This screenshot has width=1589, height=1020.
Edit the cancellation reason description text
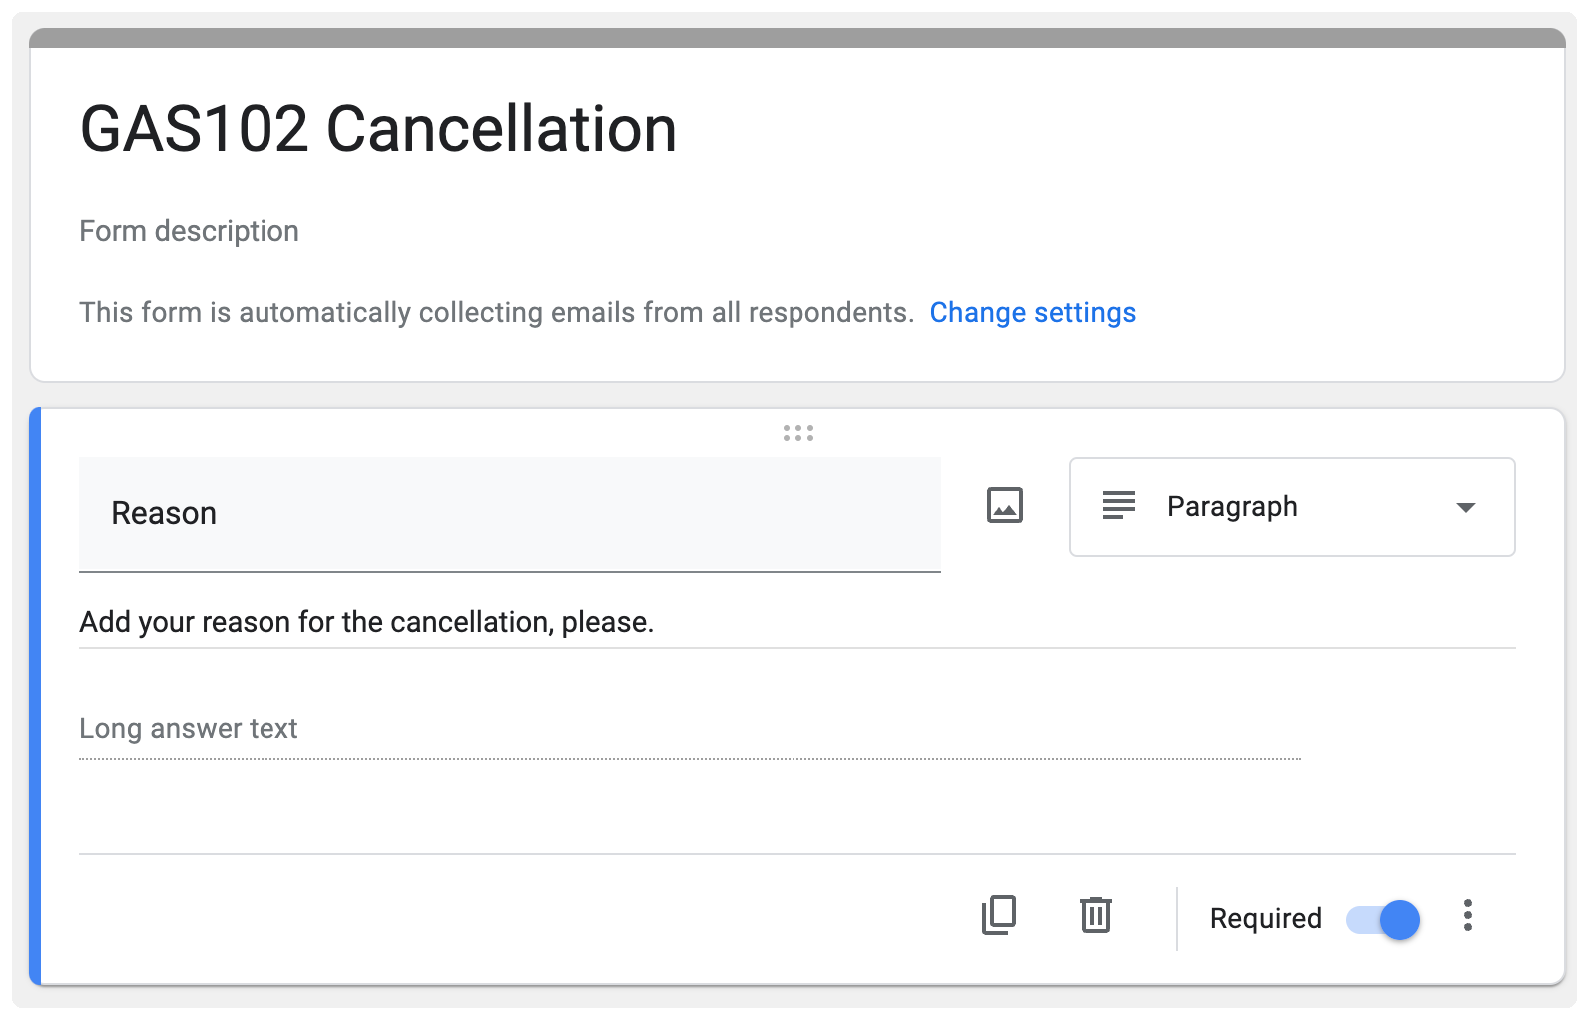tap(366, 622)
